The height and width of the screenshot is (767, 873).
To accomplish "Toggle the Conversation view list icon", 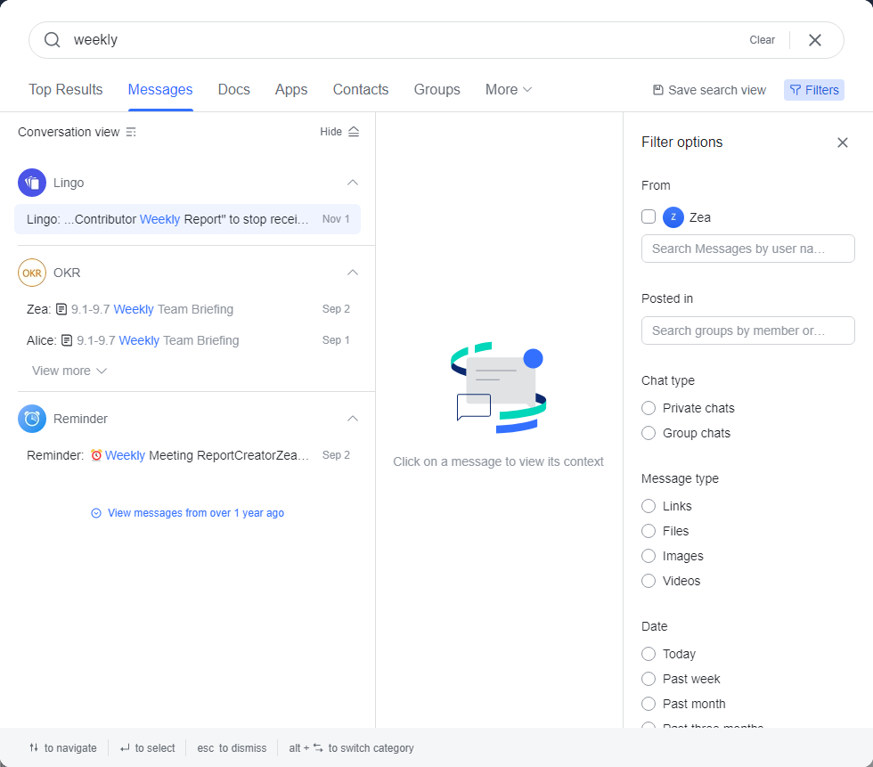I will click(131, 132).
